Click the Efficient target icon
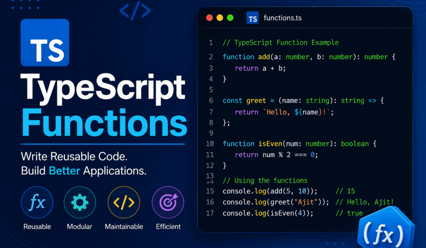 (168, 202)
